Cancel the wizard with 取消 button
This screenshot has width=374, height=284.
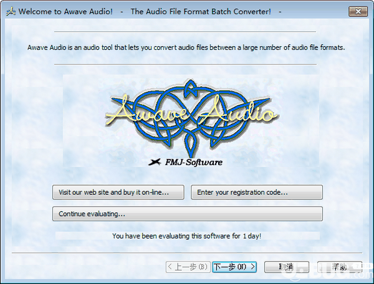[x=287, y=267]
